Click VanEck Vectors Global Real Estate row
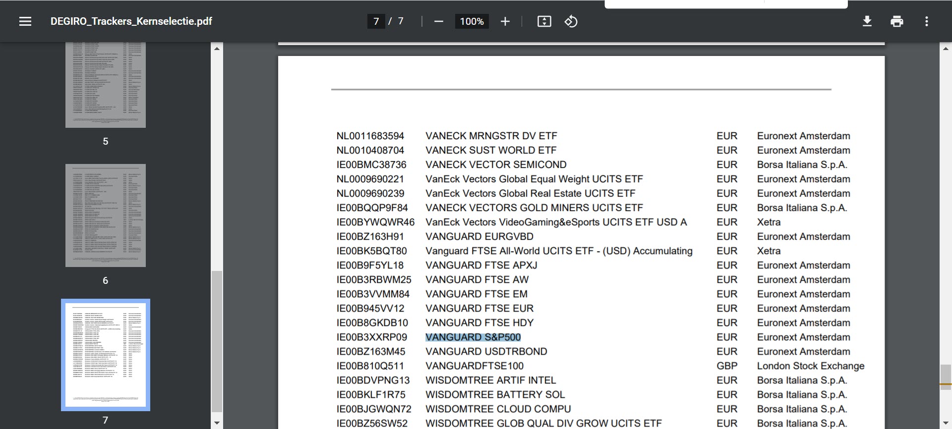The width and height of the screenshot is (952, 429). coord(530,194)
